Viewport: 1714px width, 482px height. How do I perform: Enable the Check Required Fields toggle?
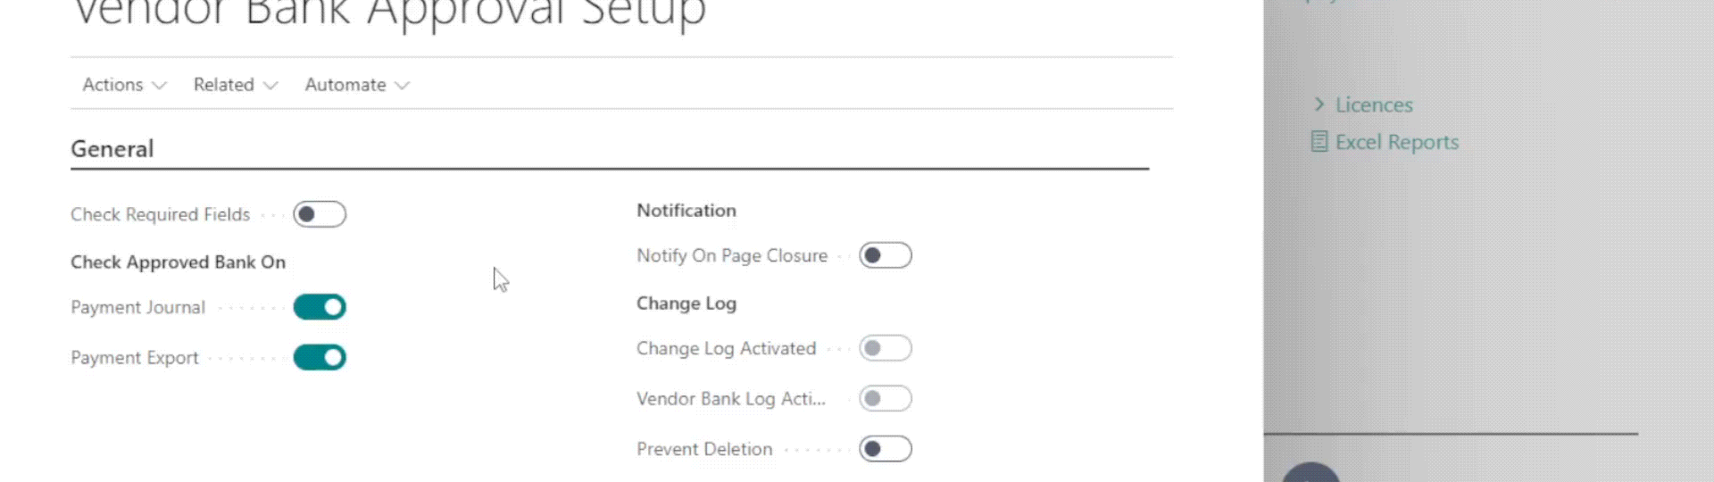(x=320, y=214)
